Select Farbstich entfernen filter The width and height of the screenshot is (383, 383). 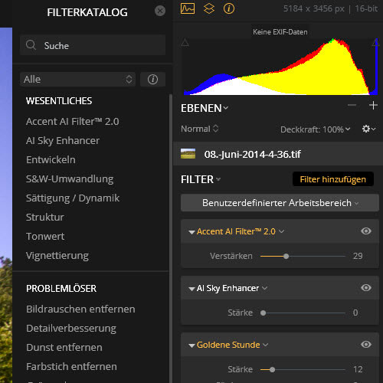[71, 367]
